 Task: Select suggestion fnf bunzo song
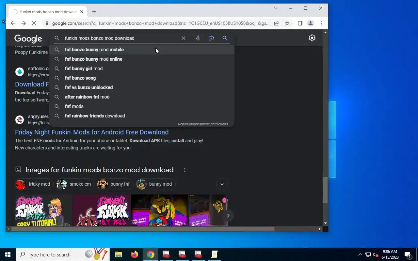click(142, 78)
